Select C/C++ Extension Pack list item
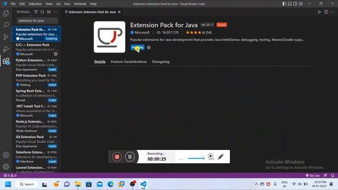This screenshot has width=338, height=190. (x=36, y=49)
